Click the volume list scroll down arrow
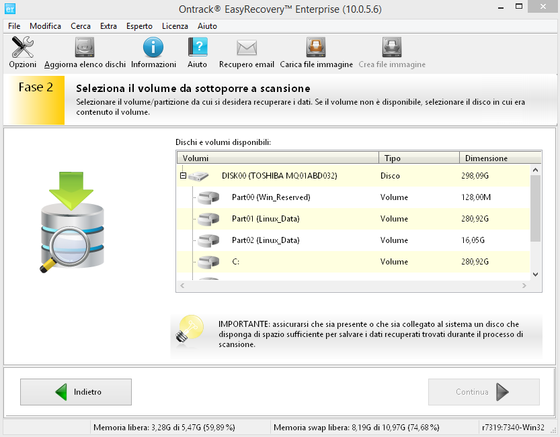Image resolution: width=560 pixels, height=437 pixels. coord(535,275)
